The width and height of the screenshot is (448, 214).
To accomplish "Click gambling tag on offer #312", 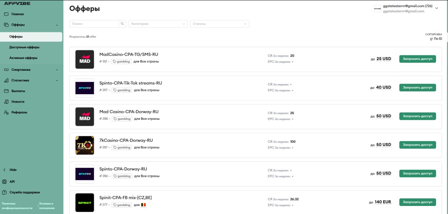I will point(121,62).
